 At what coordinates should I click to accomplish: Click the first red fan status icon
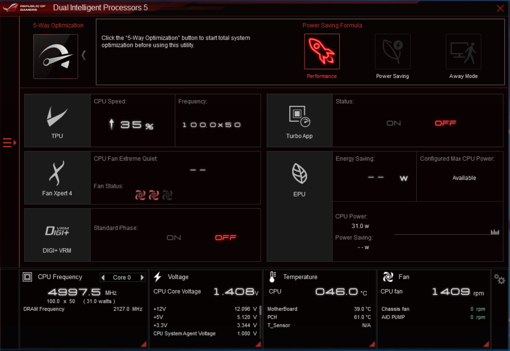(140, 195)
